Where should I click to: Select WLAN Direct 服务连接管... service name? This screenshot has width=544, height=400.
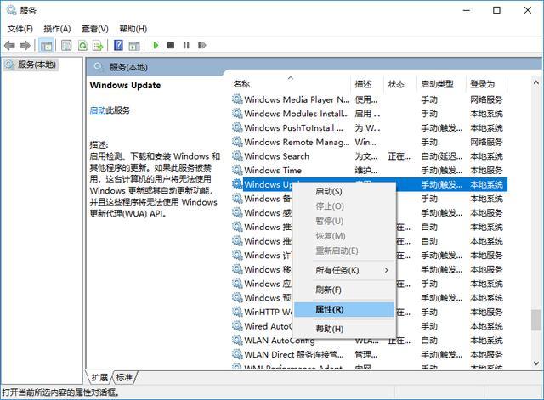[294, 355]
